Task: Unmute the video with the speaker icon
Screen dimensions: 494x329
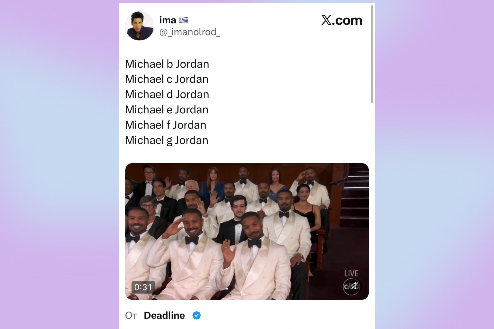Action: click(355, 286)
